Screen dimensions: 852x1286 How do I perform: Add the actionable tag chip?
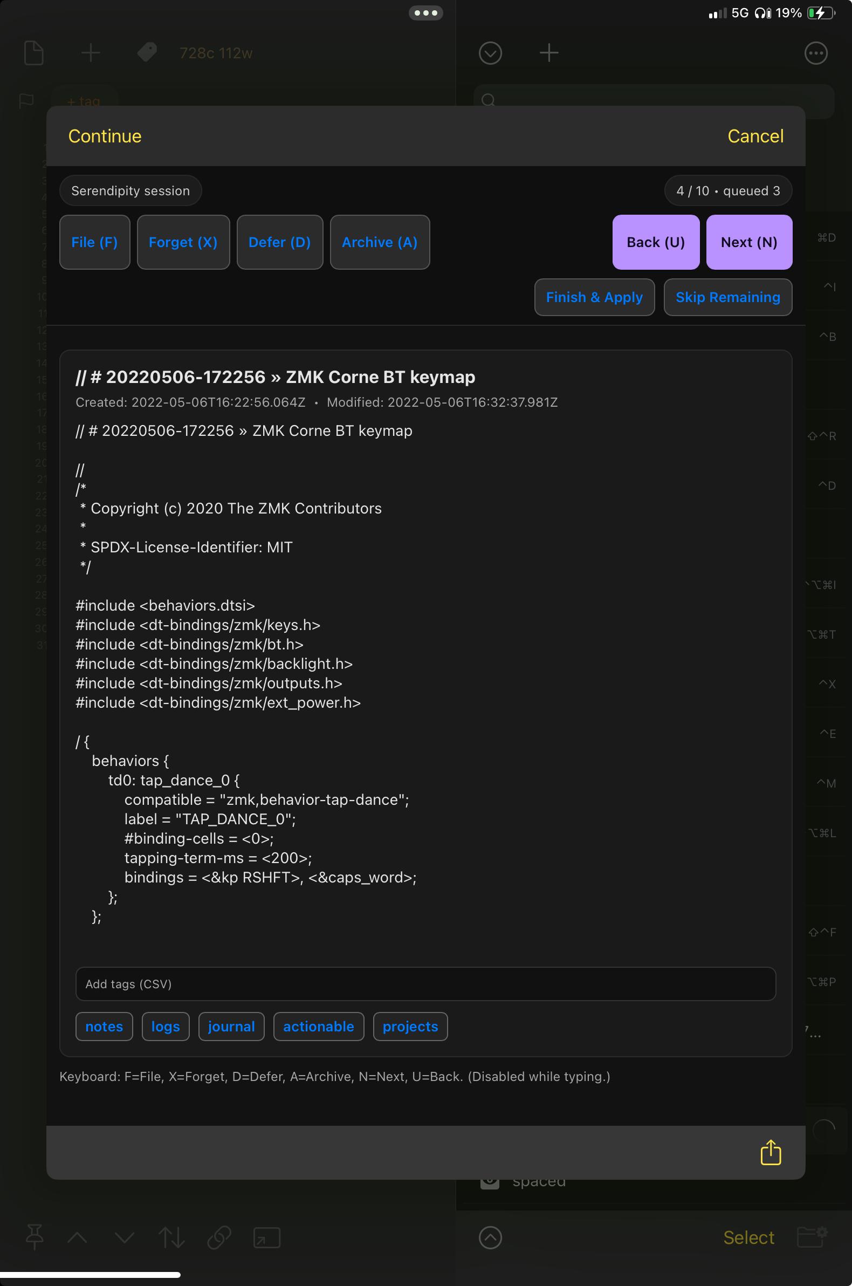[x=318, y=1026]
